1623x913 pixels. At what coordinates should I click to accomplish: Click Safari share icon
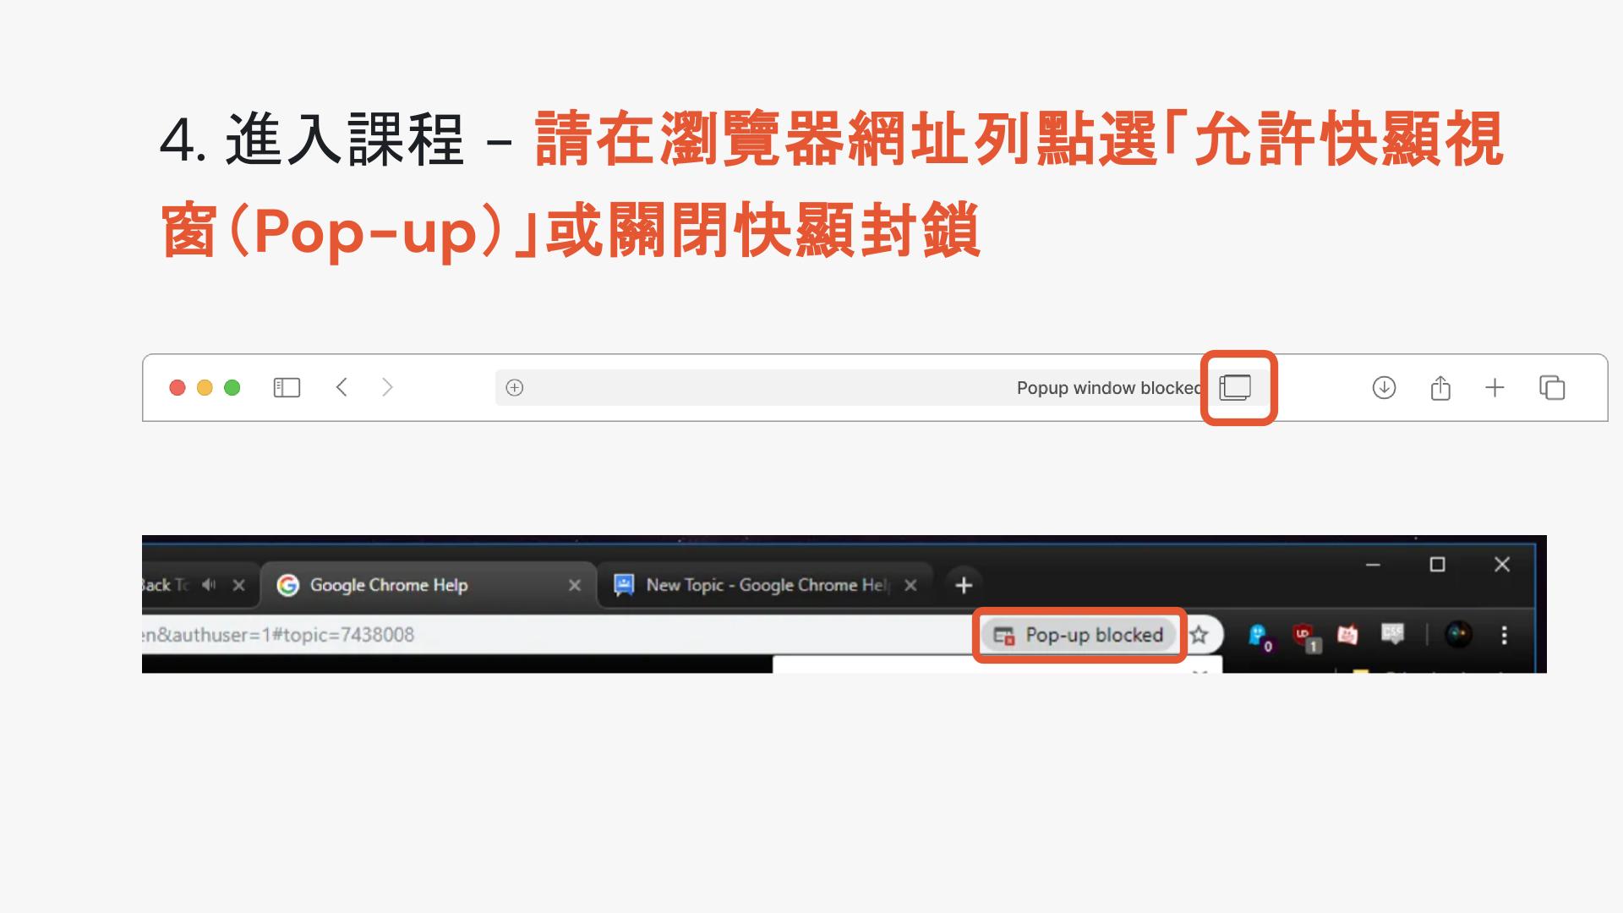[1440, 388]
